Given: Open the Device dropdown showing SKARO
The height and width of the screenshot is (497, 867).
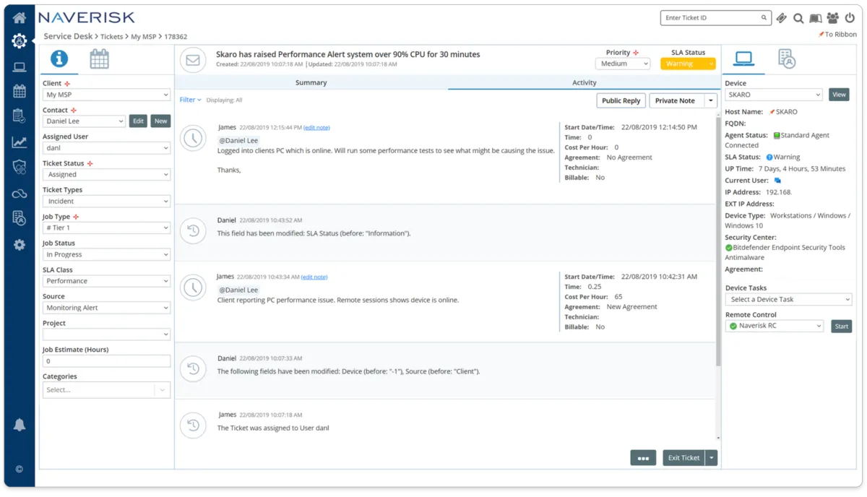Looking at the screenshot, I should point(774,95).
